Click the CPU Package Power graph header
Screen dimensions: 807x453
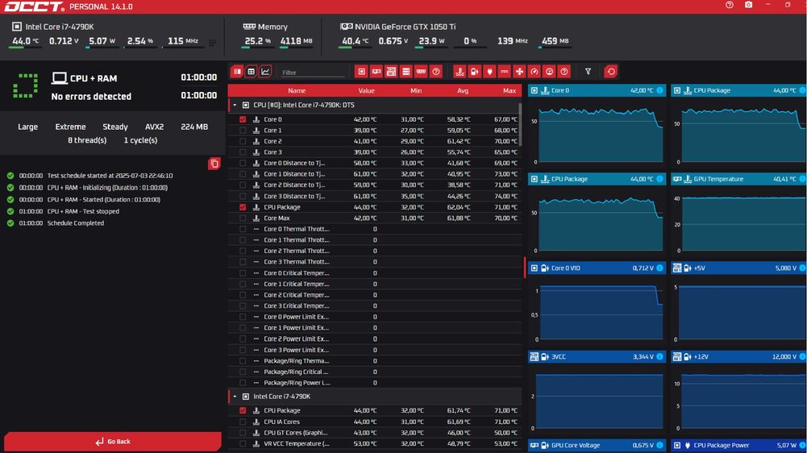pos(738,445)
